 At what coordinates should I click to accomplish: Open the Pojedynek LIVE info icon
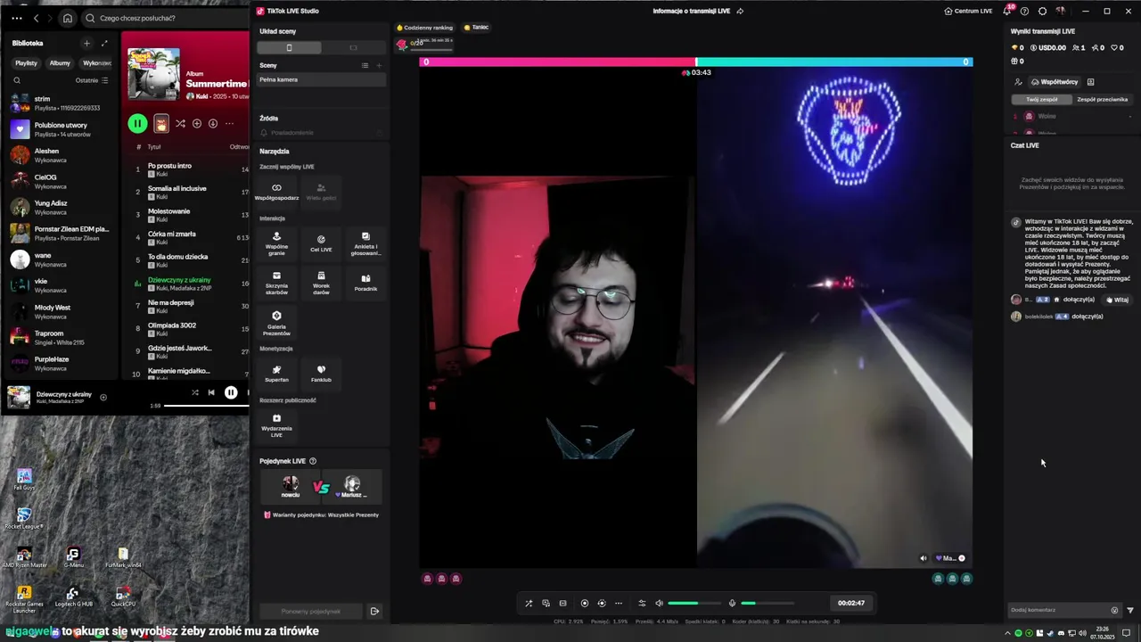(x=312, y=461)
